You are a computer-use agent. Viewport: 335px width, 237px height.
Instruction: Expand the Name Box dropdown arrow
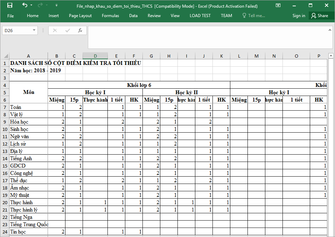click(34, 30)
